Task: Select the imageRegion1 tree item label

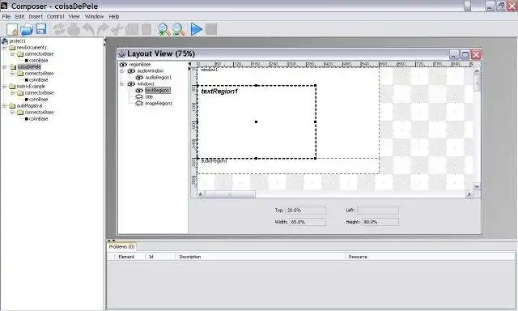Action: coord(159,104)
